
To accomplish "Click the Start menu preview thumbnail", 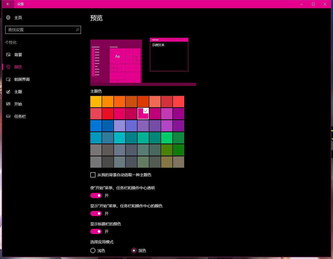I will pyautogui.click(x=116, y=61).
